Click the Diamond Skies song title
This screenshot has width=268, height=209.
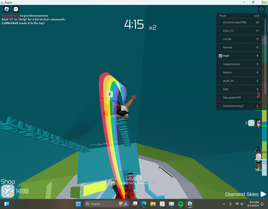pyautogui.click(x=242, y=194)
